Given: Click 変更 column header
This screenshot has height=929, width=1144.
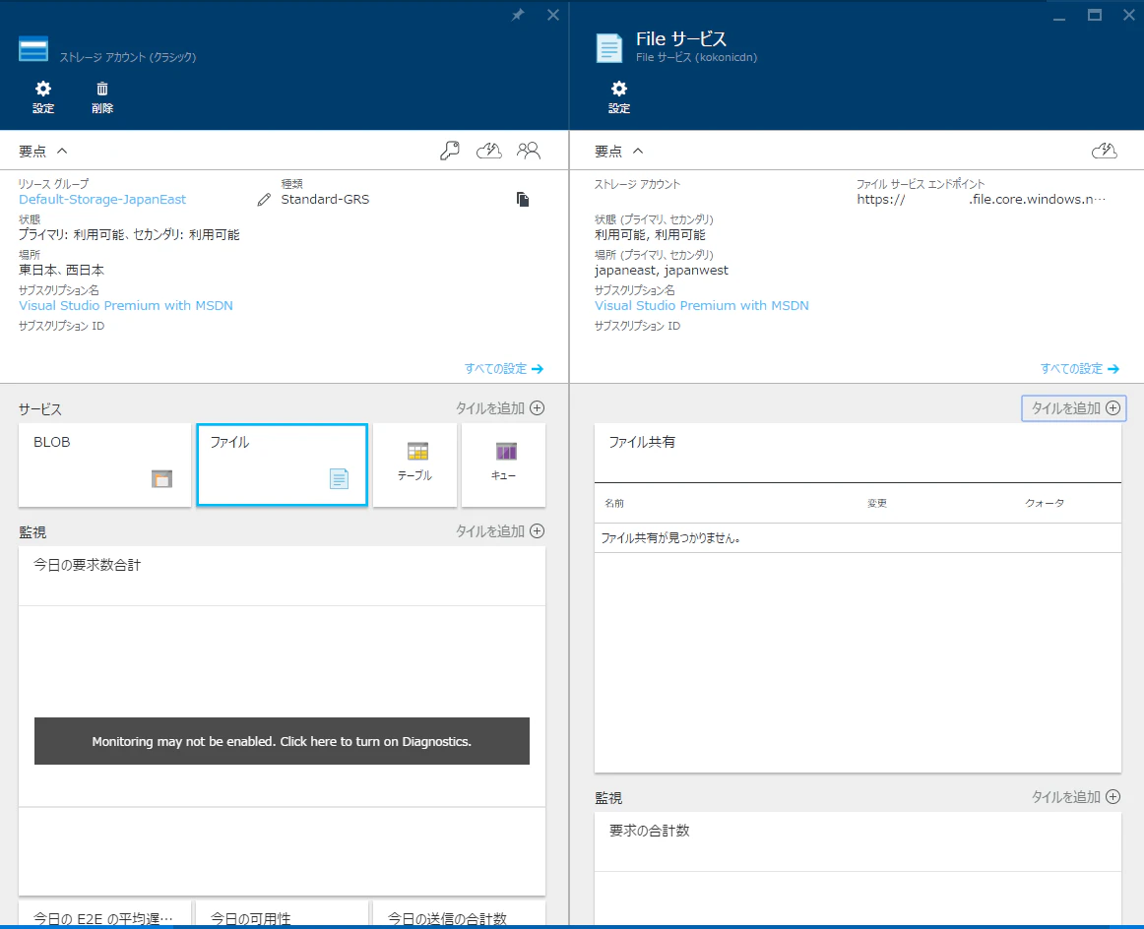Looking at the screenshot, I should (877, 503).
